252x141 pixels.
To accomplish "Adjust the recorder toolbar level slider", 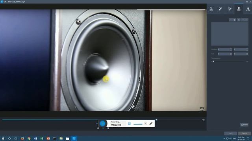I will point(138,124).
